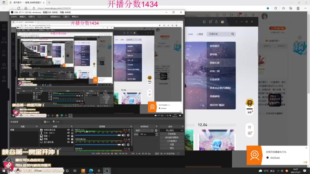Open settings gear of first mixer channel

128,135
